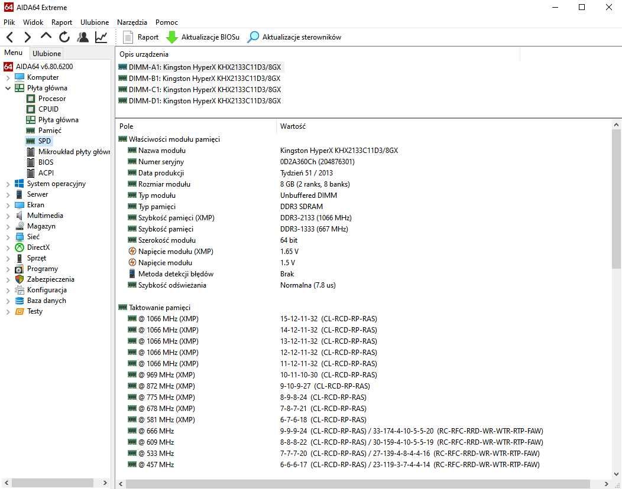
Task: Go up one level with the up arrow icon
Action: (x=46, y=37)
